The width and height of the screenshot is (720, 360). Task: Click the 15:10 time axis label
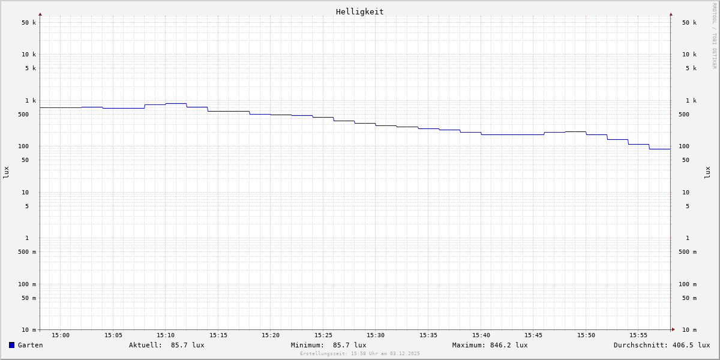point(166,335)
